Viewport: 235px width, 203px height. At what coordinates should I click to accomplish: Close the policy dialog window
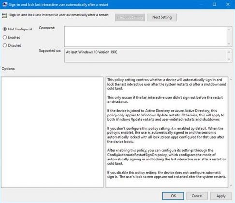click(228, 4)
